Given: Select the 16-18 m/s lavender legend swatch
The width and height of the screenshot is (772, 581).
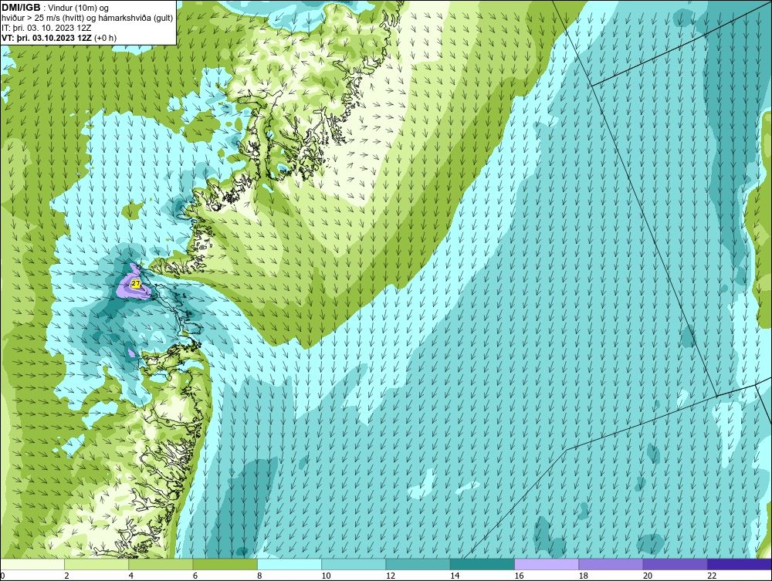Looking at the screenshot, I should point(547,564).
